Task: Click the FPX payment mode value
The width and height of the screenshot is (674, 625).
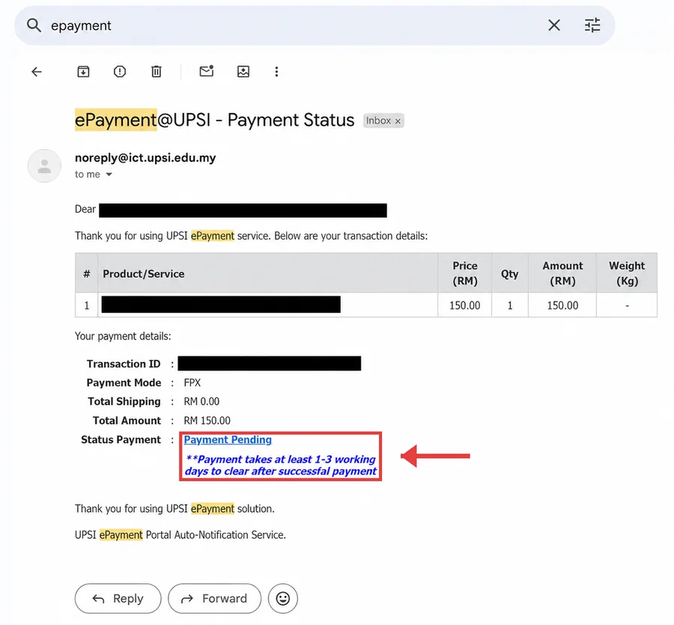Action: [x=192, y=382]
